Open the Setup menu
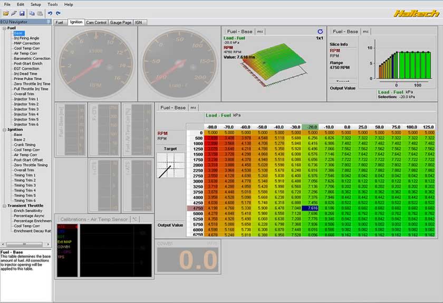The height and width of the screenshot is (303, 443). point(35,4)
